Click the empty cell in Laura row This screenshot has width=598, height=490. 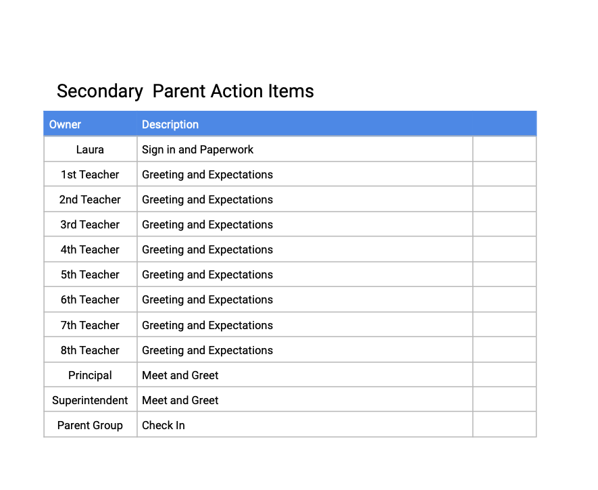(x=504, y=149)
